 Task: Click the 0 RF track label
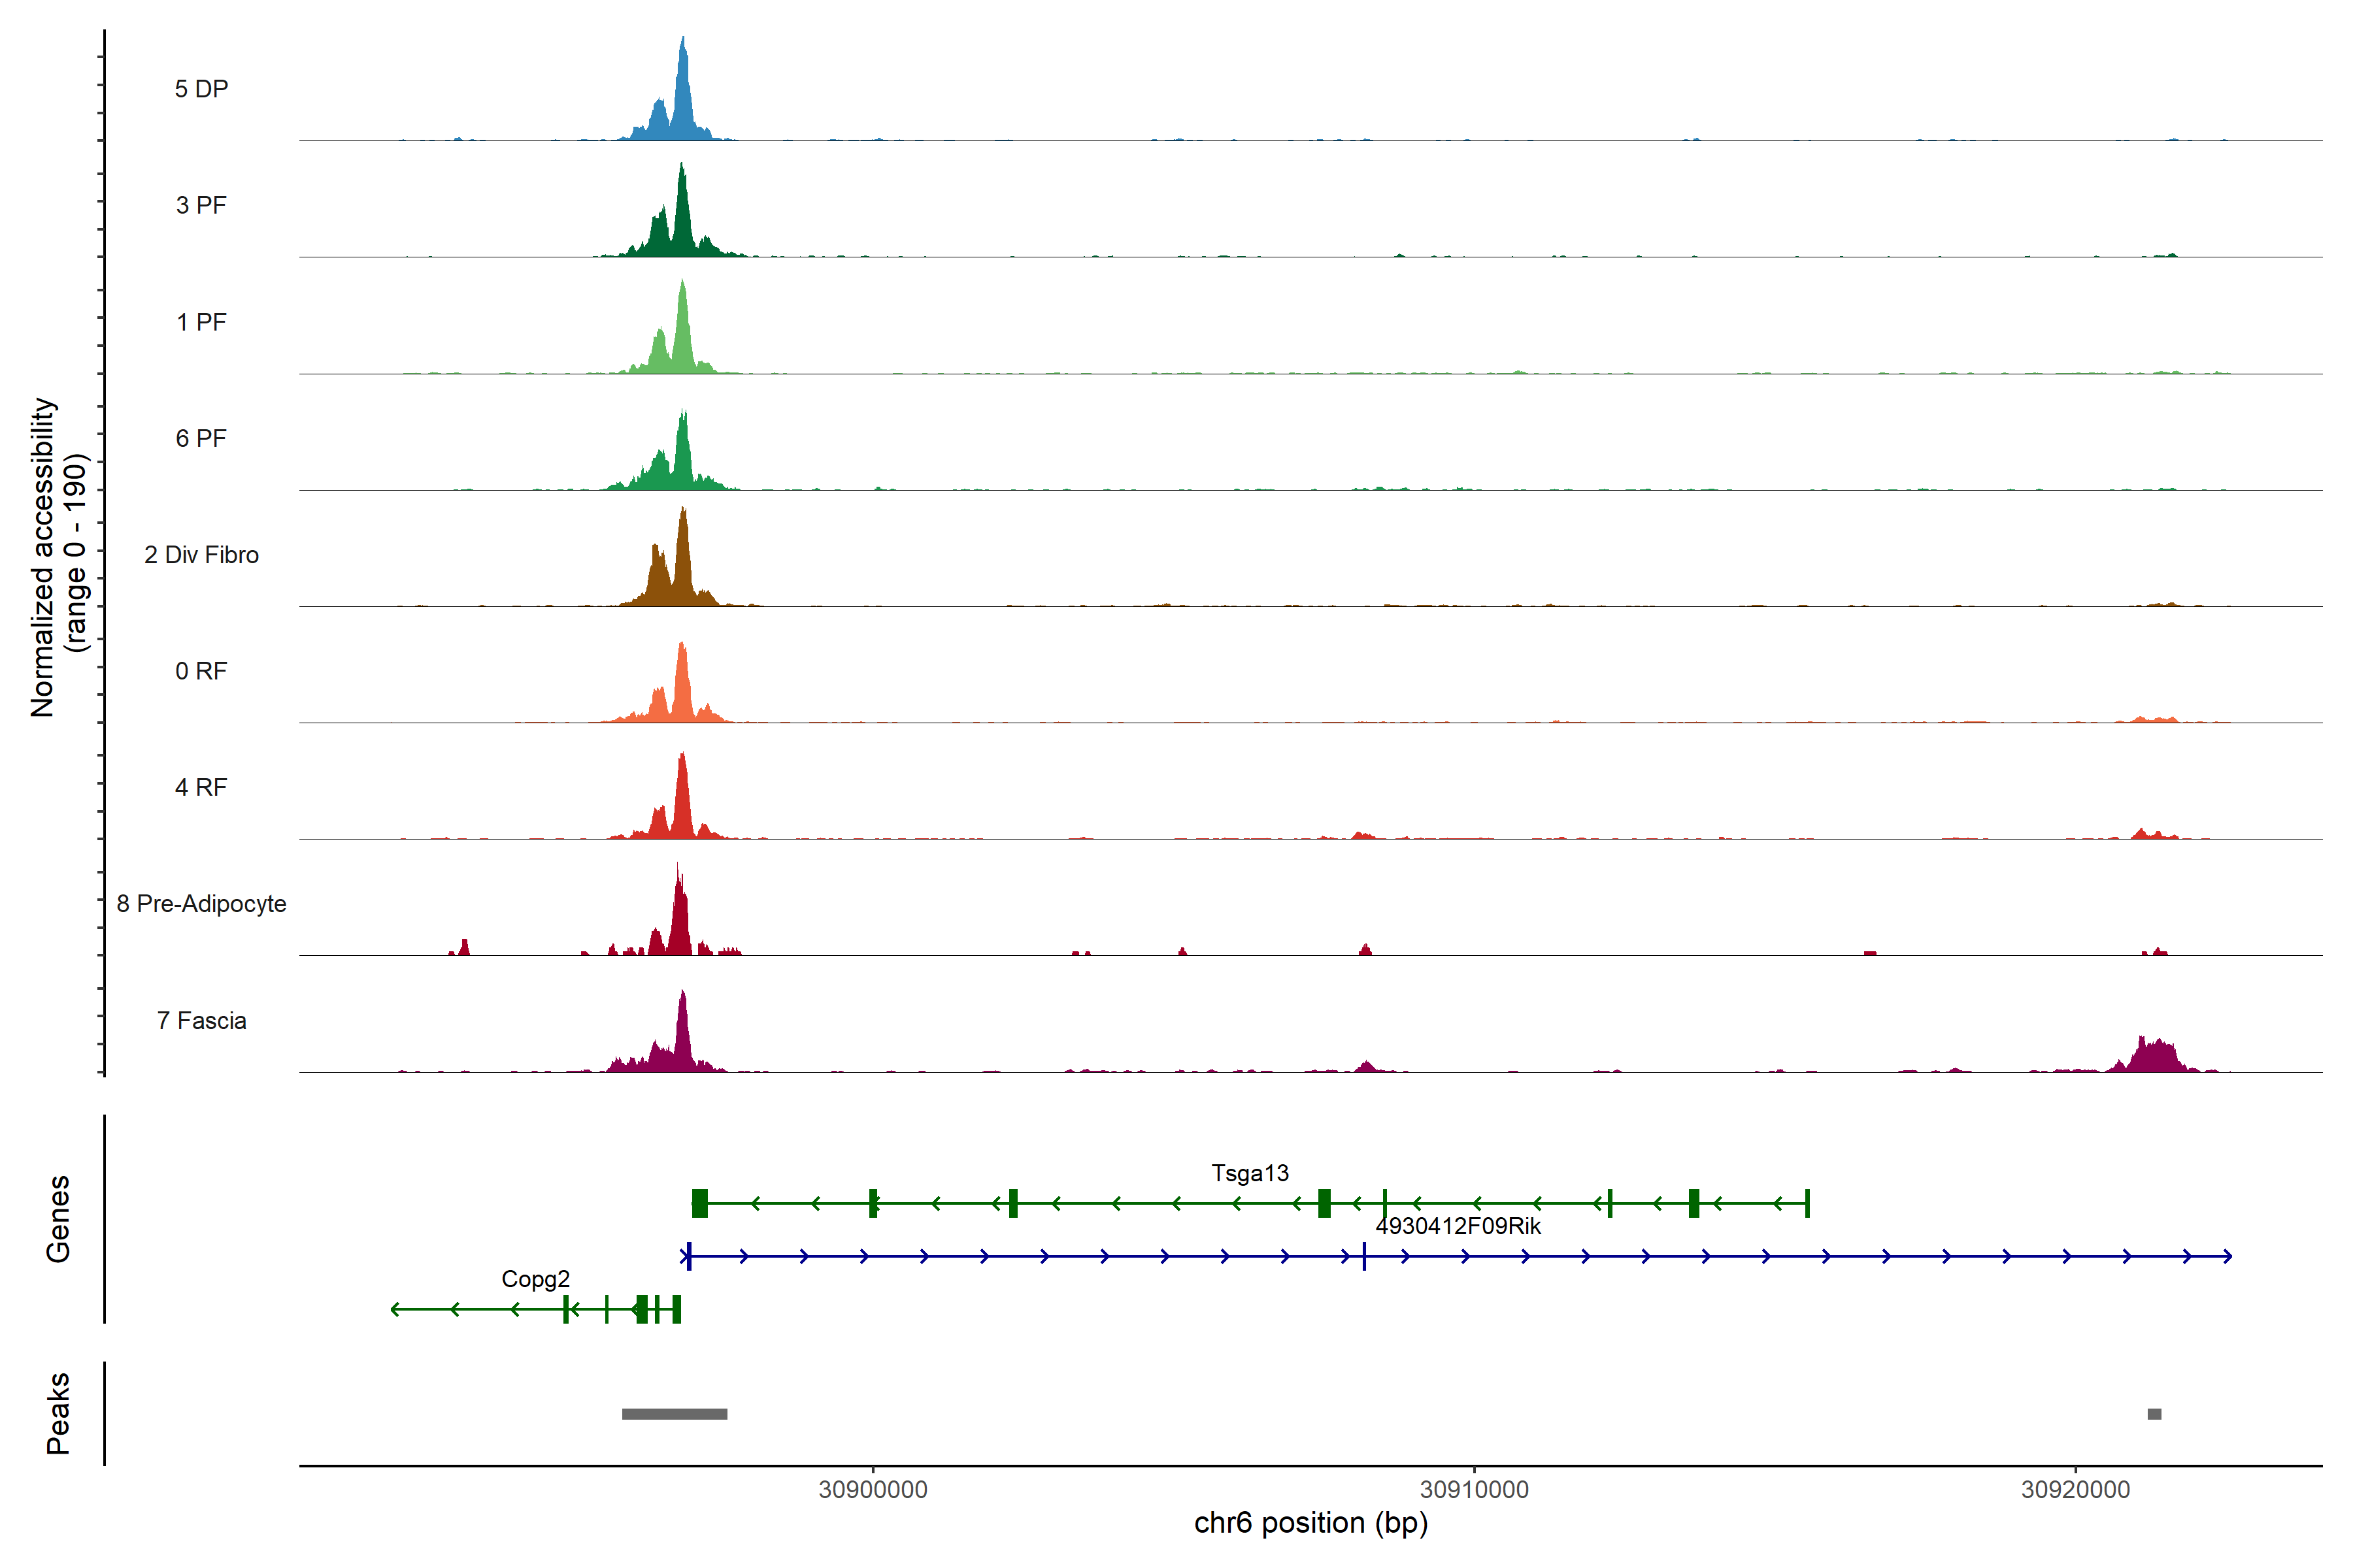(201, 671)
